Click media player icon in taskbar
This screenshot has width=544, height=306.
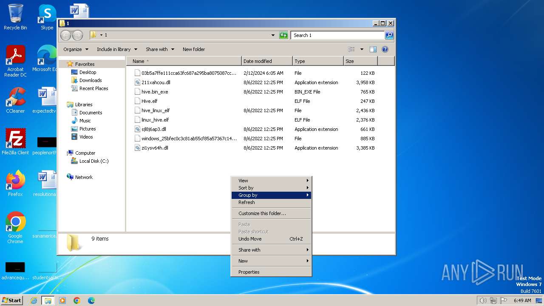point(62,300)
